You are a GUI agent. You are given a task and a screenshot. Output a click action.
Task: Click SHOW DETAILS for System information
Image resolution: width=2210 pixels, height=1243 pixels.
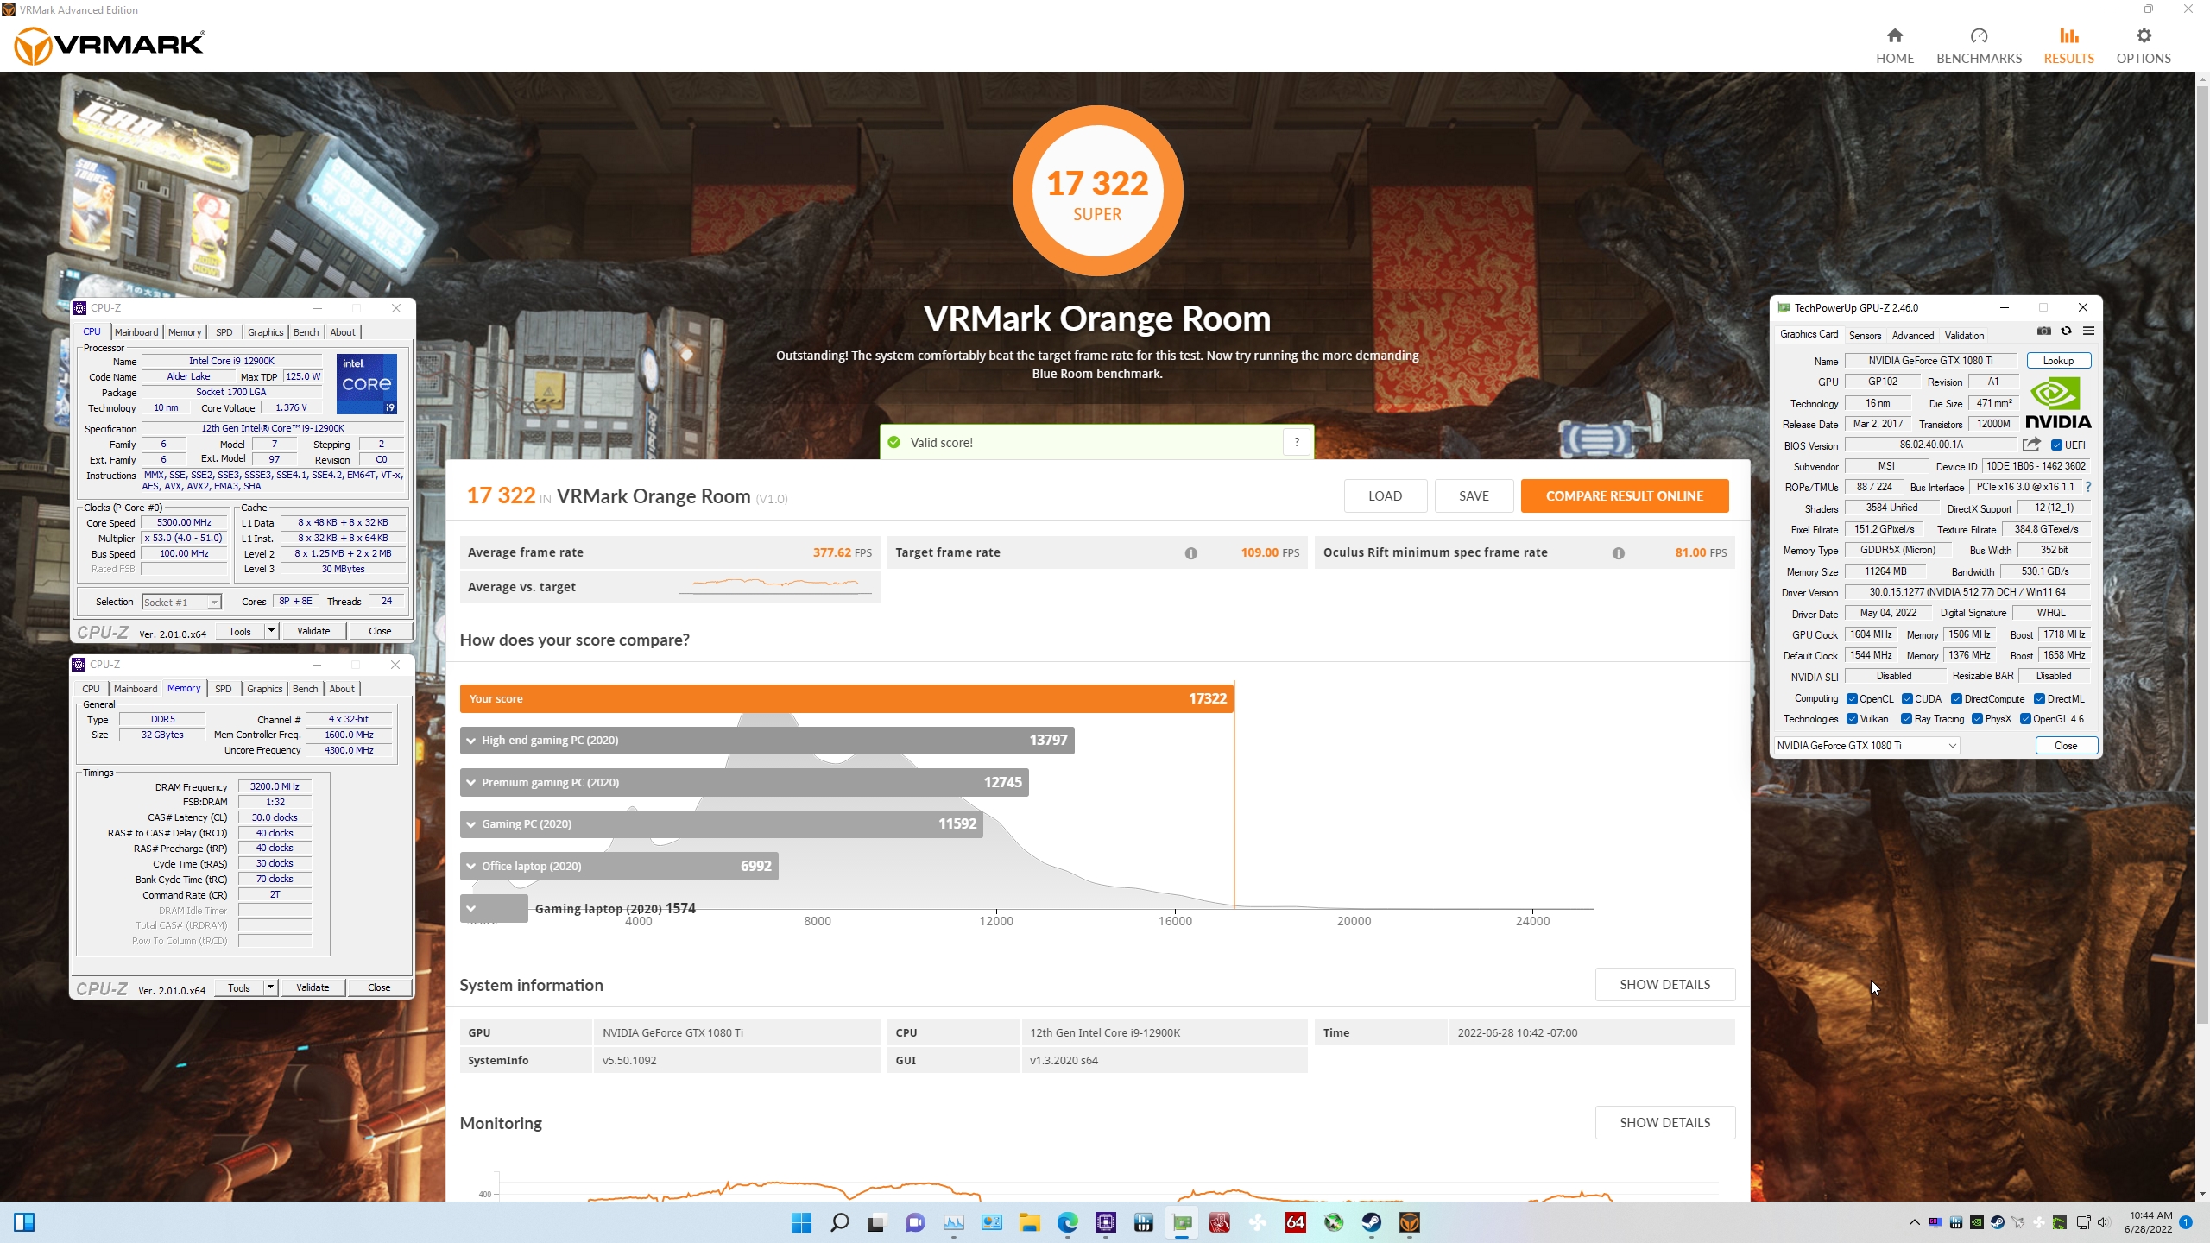point(1664,985)
